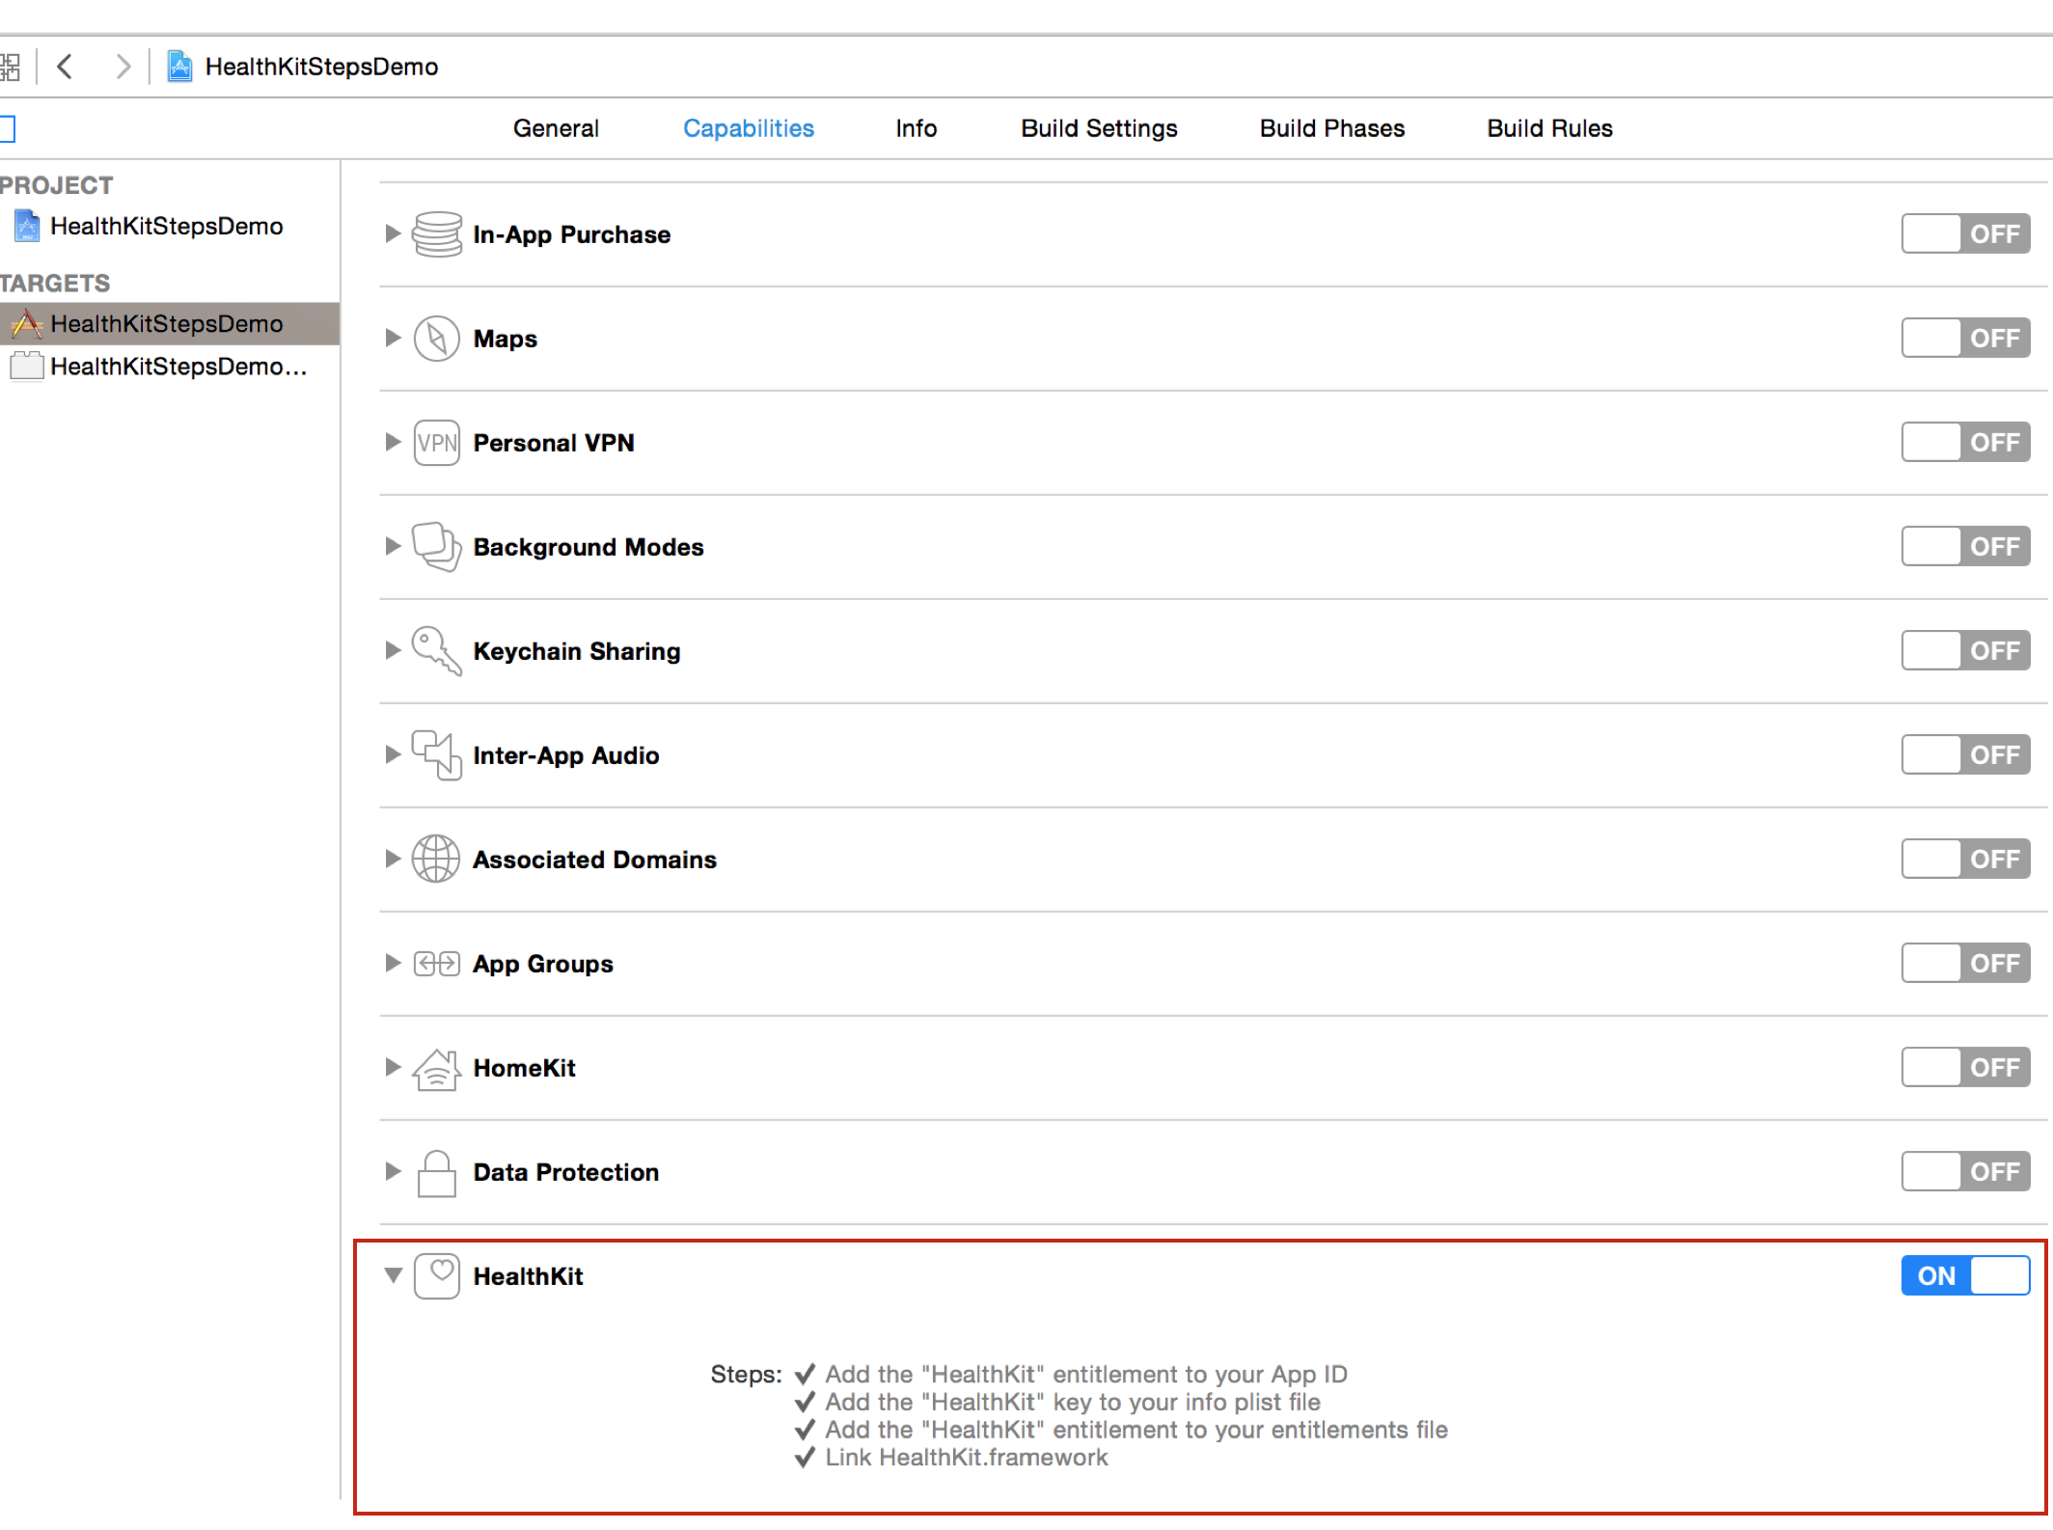The image size is (2053, 1530).
Task: Open the Info tab
Action: (x=916, y=128)
